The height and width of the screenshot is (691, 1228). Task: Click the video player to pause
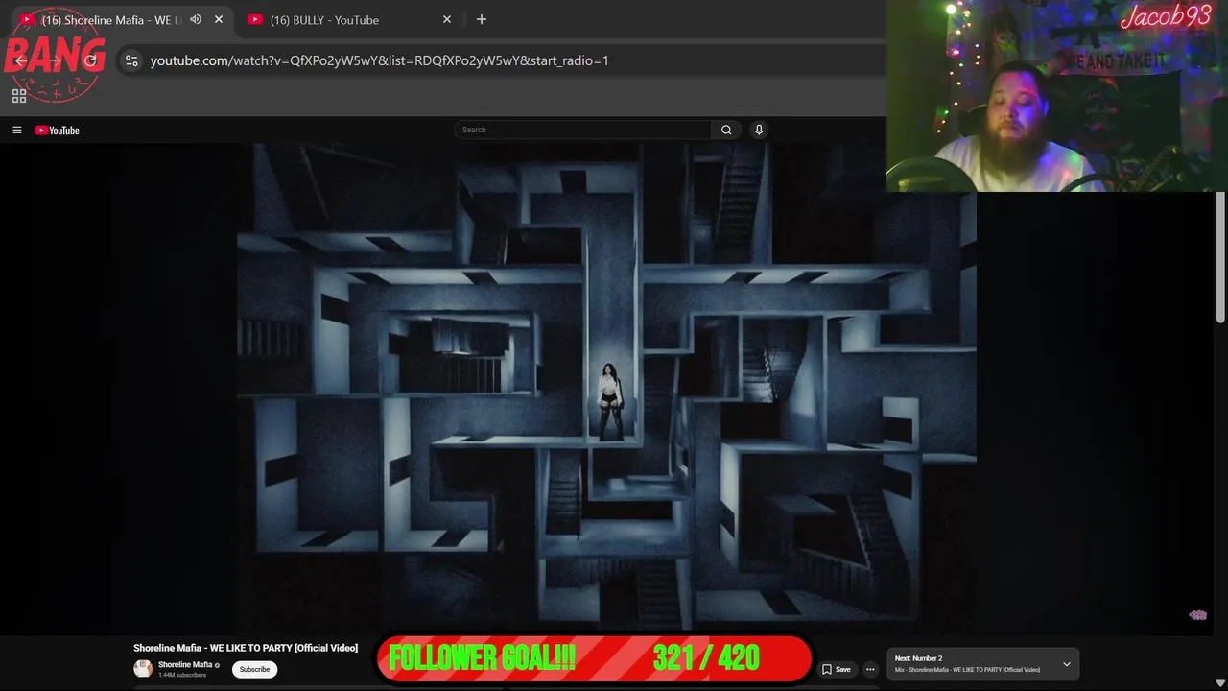click(x=606, y=388)
